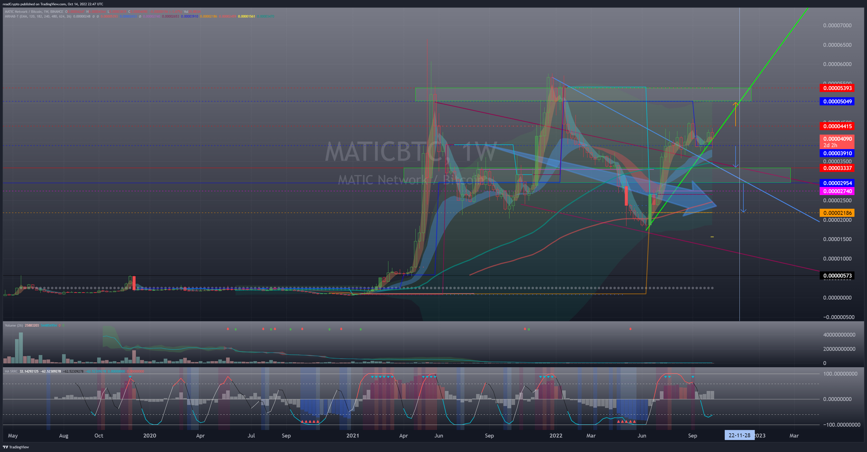The width and height of the screenshot is (867, 452).
Task: Click the yellow 0.00001561 legend value
Action: [246, 16]
